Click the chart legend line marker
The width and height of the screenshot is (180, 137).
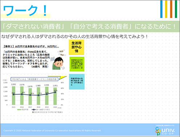pyautogui.click(x=34, y=110)
